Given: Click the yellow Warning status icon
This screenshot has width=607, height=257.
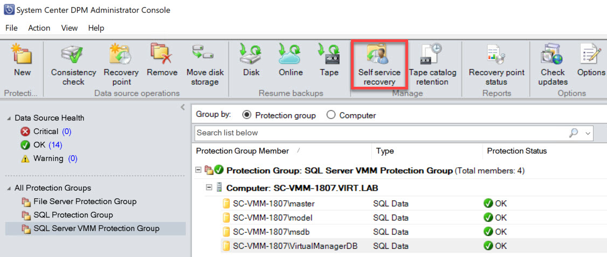Looking at the screenshot, I should (x=25, y=158).
